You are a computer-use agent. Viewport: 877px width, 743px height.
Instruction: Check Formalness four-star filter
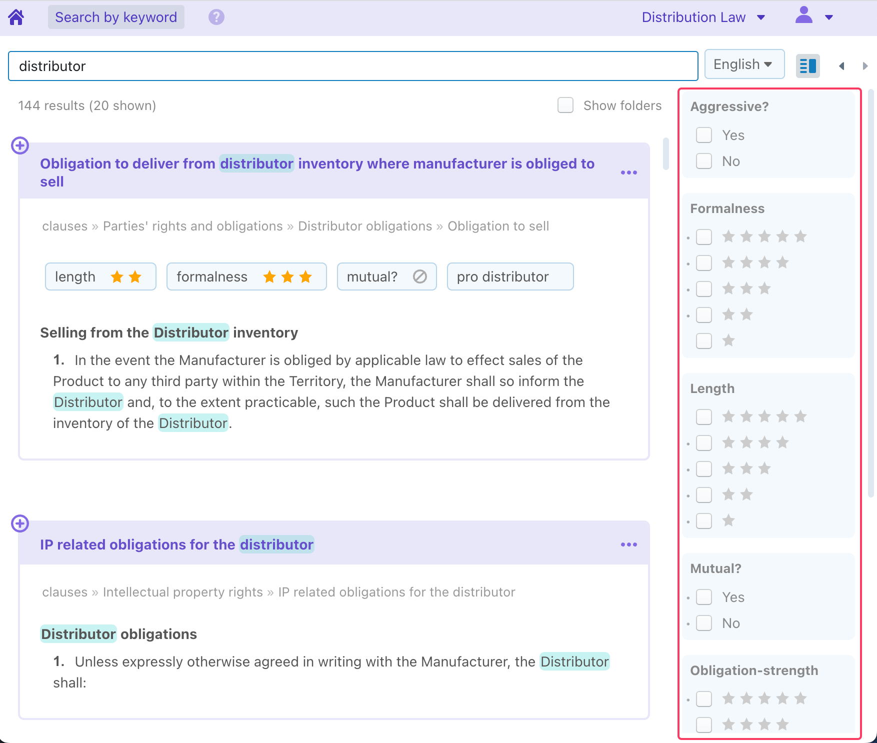704,263
